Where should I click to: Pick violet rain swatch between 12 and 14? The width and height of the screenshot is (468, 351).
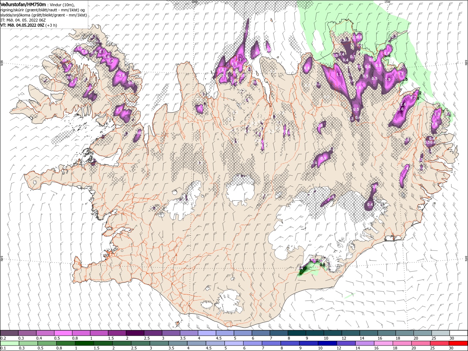pyautogui.click(x=346, y=343)
